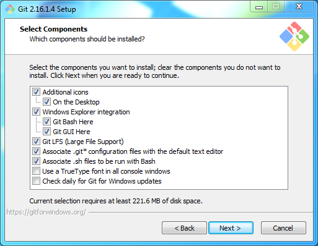Viewport: 318px width, 246px height.
Task: Open the gitforwindows.org link
Action: [46, 212]
